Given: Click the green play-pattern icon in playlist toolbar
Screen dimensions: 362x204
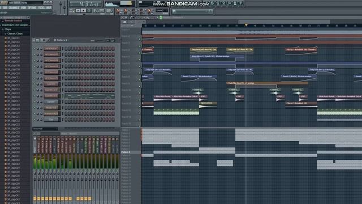Looking at the screenshot, I should tap(161, 18).
